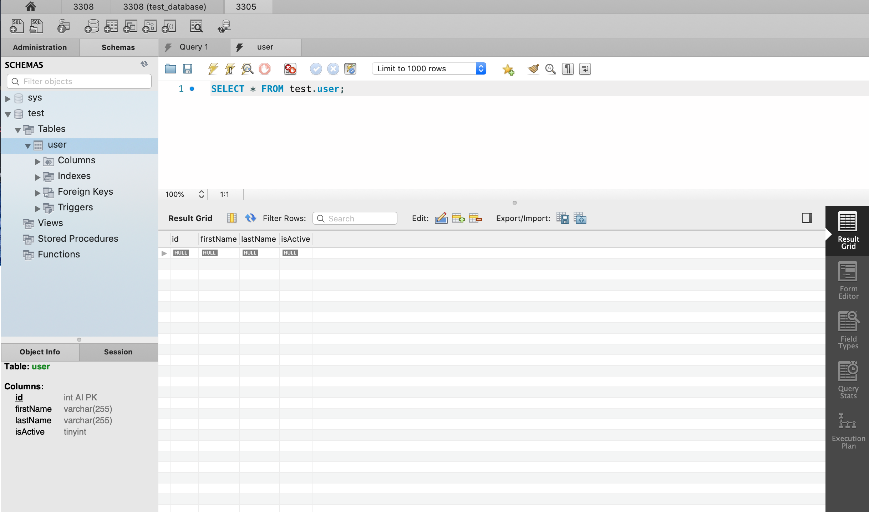Expand the Columns node under user
The width and height of the screenshot is (869, 512).
coord(37,161)
